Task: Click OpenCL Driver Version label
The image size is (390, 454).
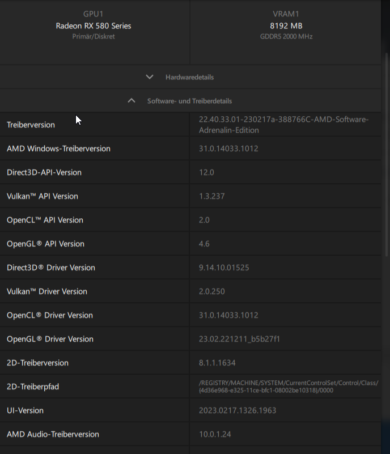Action: coord(50,315)
